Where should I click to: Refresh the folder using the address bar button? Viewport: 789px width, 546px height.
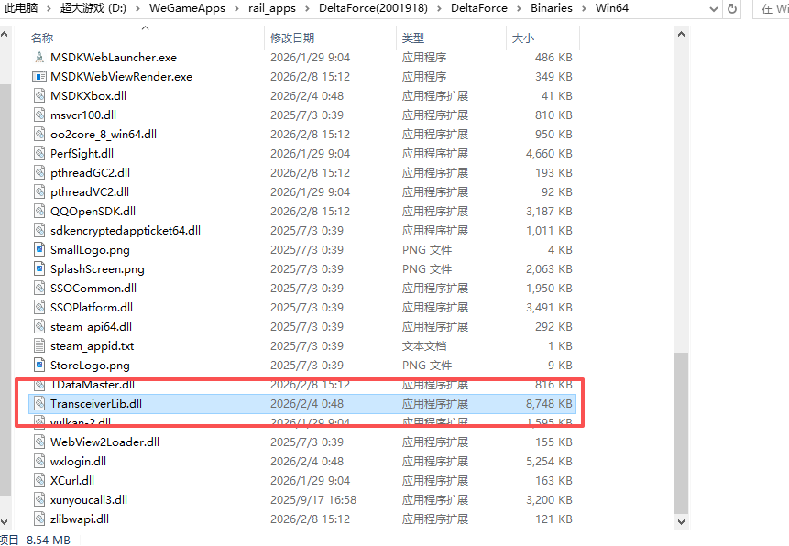pyautogui.click(x=731, y=8)
